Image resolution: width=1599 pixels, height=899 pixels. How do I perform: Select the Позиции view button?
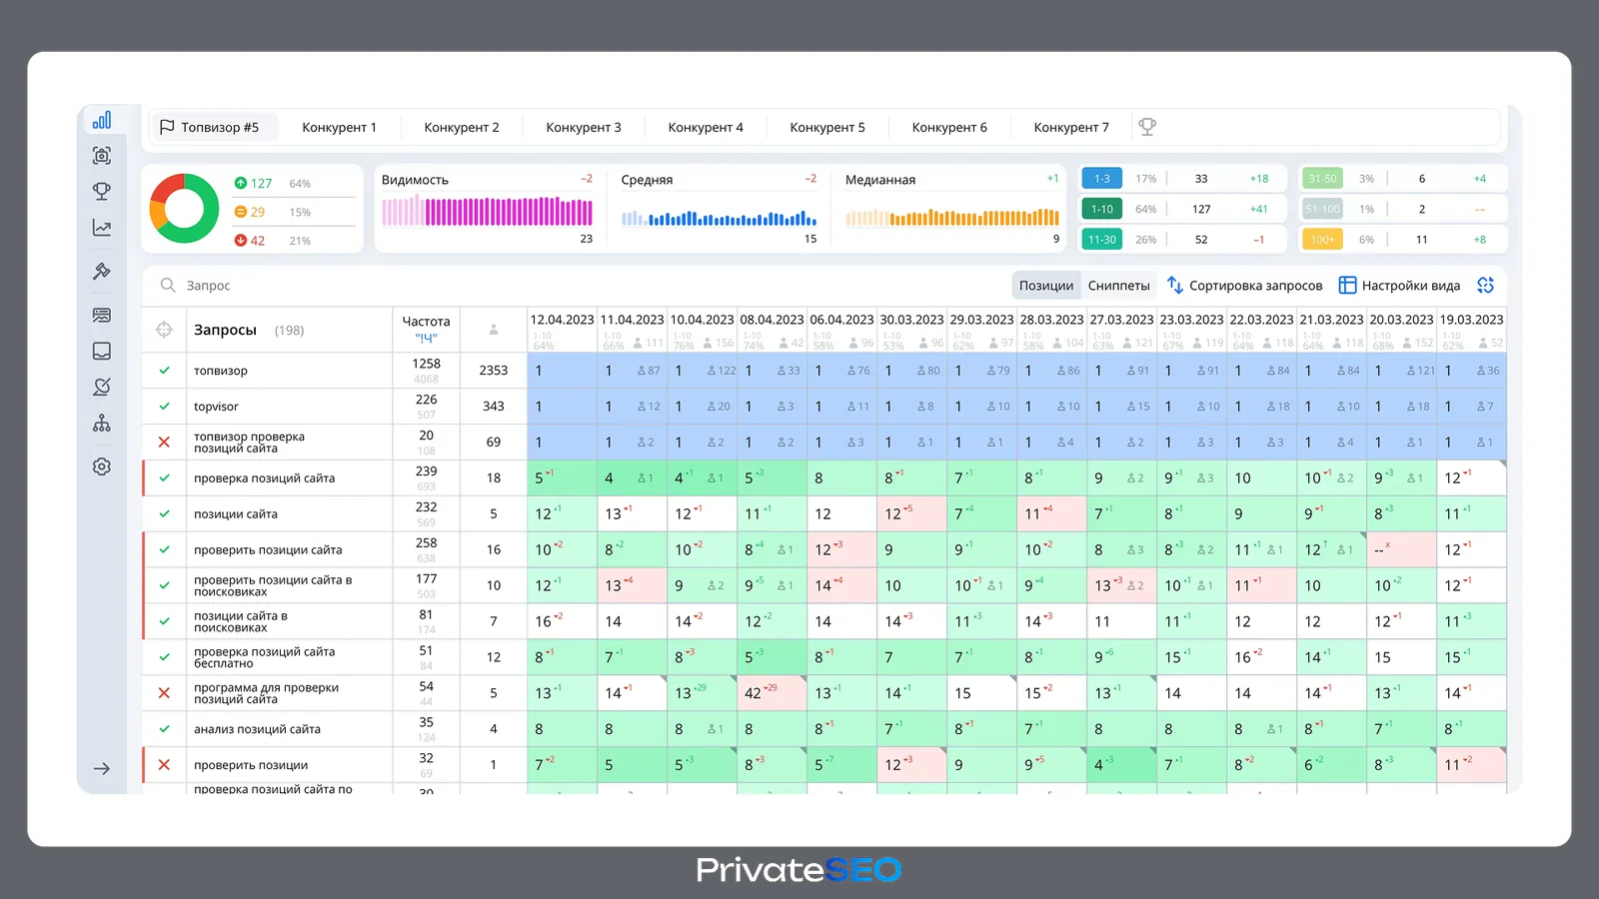pyautogui.click(x=1046, y=286)
